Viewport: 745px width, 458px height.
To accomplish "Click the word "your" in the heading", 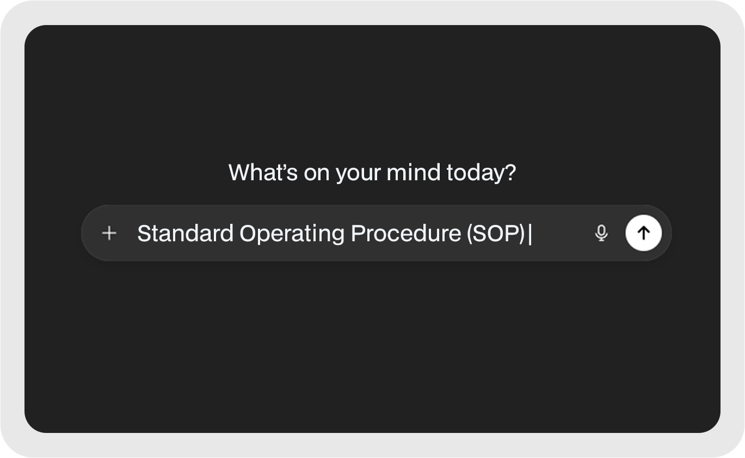I will [358, 173].
